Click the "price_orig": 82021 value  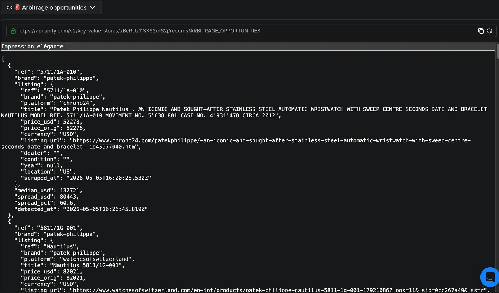pyautogui.click(x=74, y=278)
